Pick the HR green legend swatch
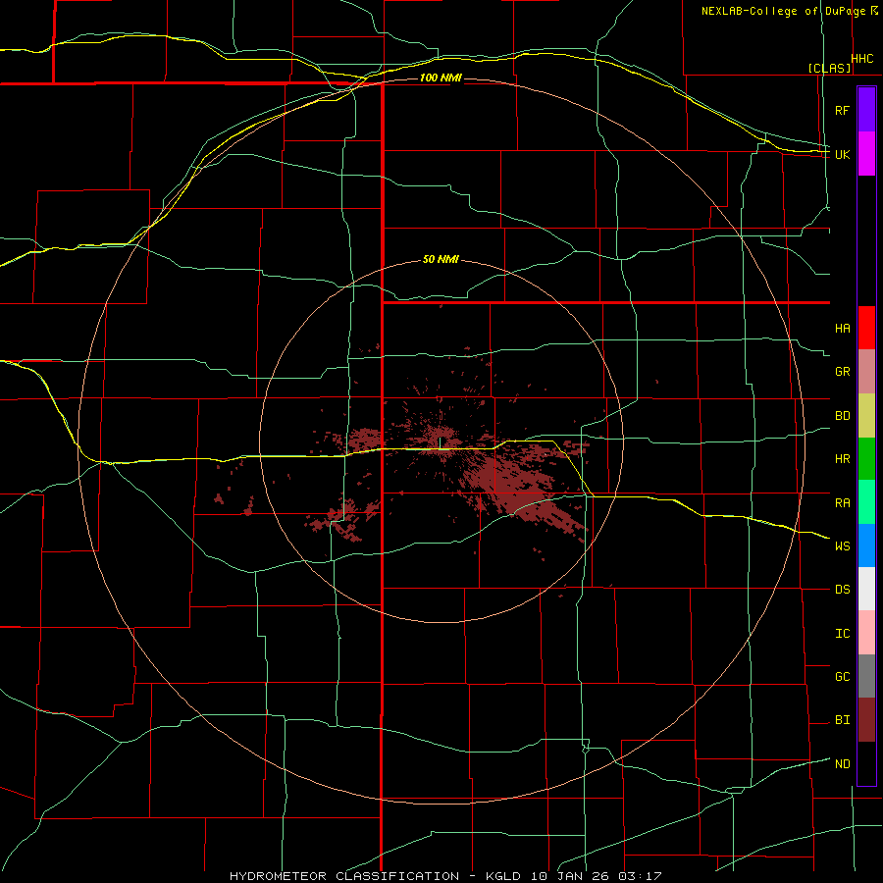 (866, 459)
